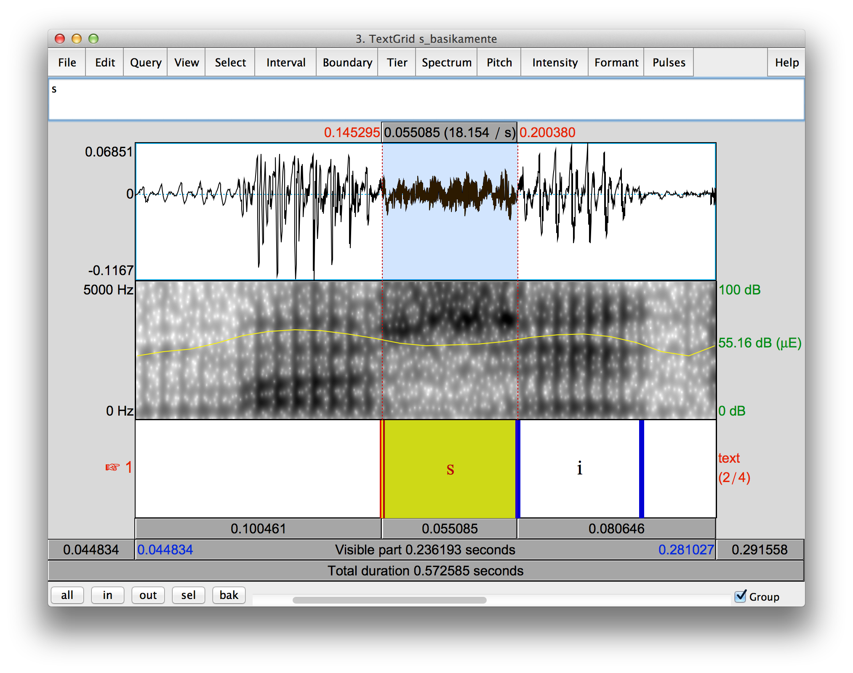Image resolution: width=853 pixels, height=673 pixels.
Task: Expand the Intensity menu
Action: pyautogui.click(x=554, y=62)
